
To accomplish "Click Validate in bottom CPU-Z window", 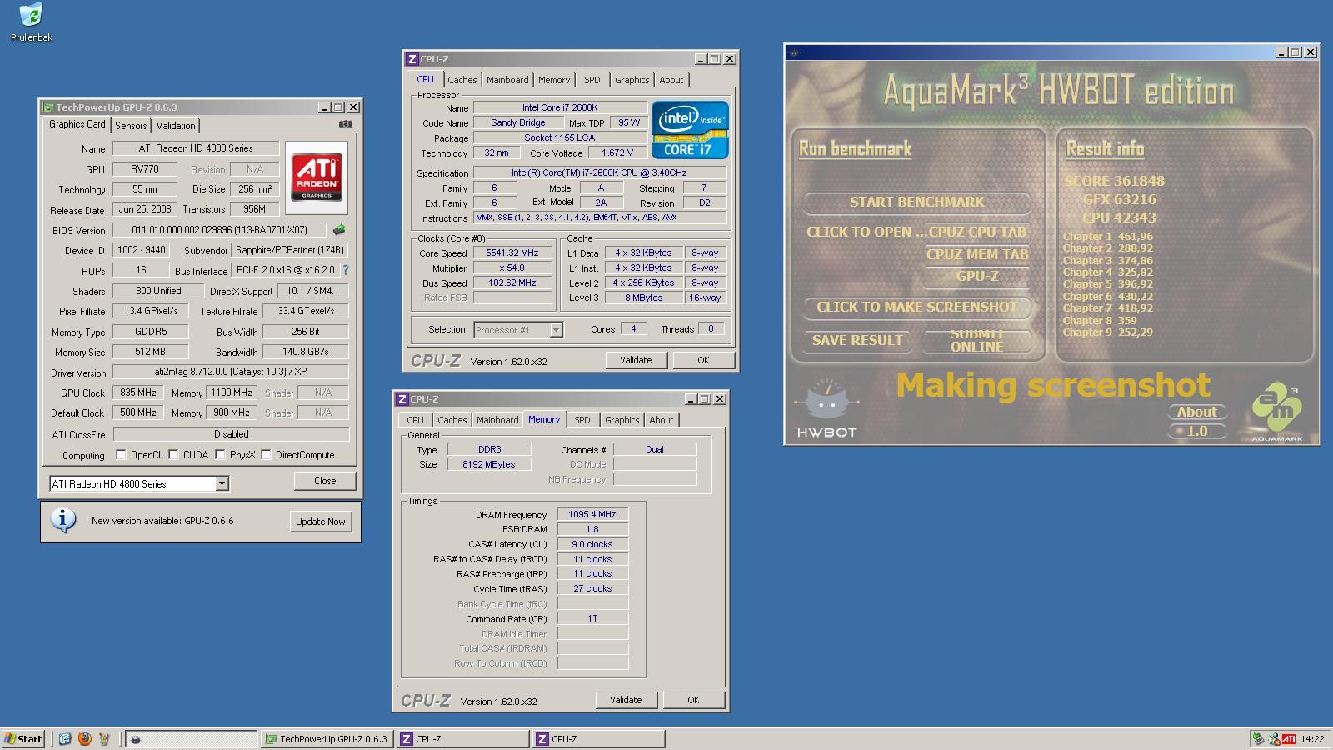I will [626, 700].
